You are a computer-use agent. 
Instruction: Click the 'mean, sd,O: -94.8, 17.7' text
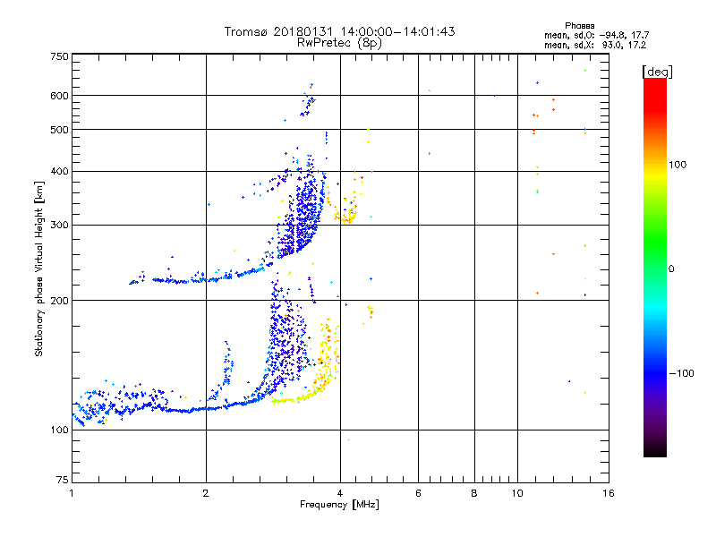pyautogui.click(x=596, y=35)
